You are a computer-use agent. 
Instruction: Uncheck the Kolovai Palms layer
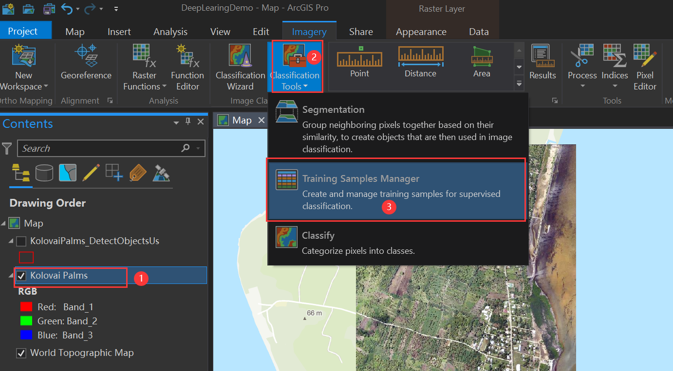[21, 276]
